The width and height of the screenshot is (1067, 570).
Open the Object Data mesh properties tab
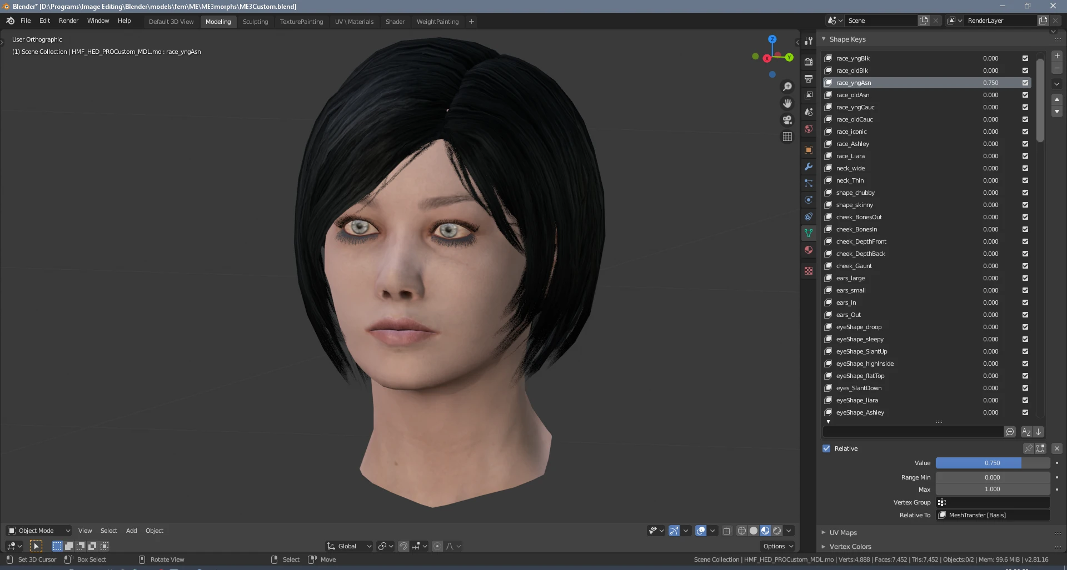tap(809, 233)
